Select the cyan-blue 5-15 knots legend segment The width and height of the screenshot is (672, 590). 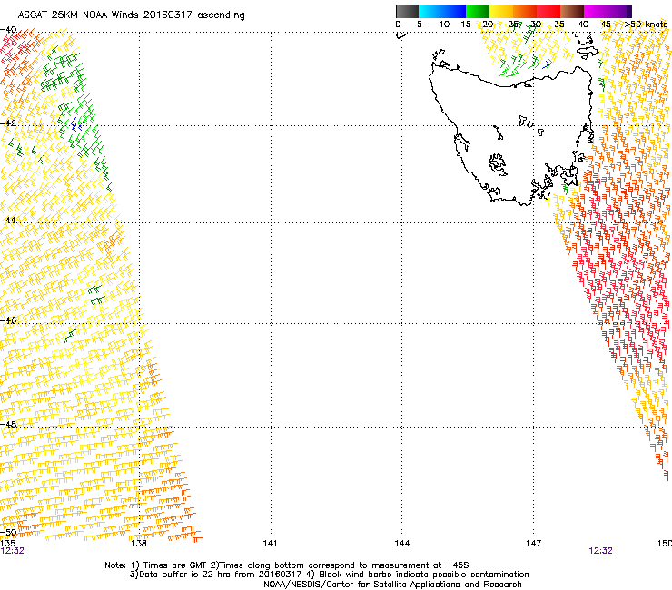pos(442,11)
